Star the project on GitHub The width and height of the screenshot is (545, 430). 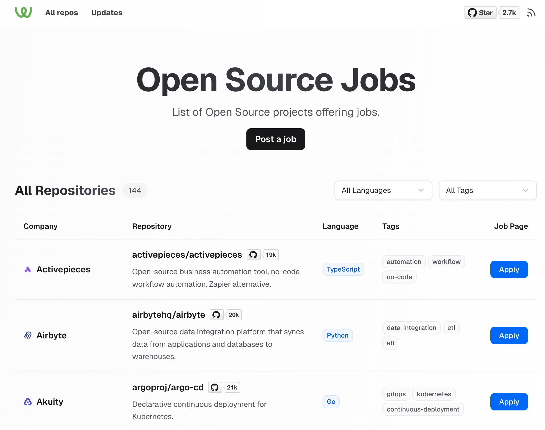[x=480, y=13]
